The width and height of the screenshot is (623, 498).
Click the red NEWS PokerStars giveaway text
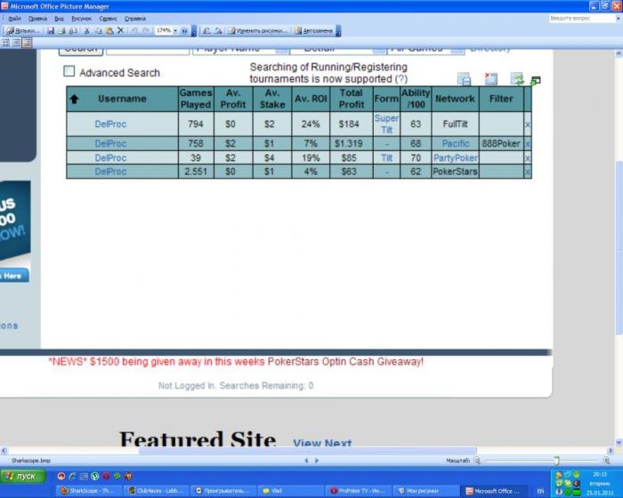click(236, 362)
